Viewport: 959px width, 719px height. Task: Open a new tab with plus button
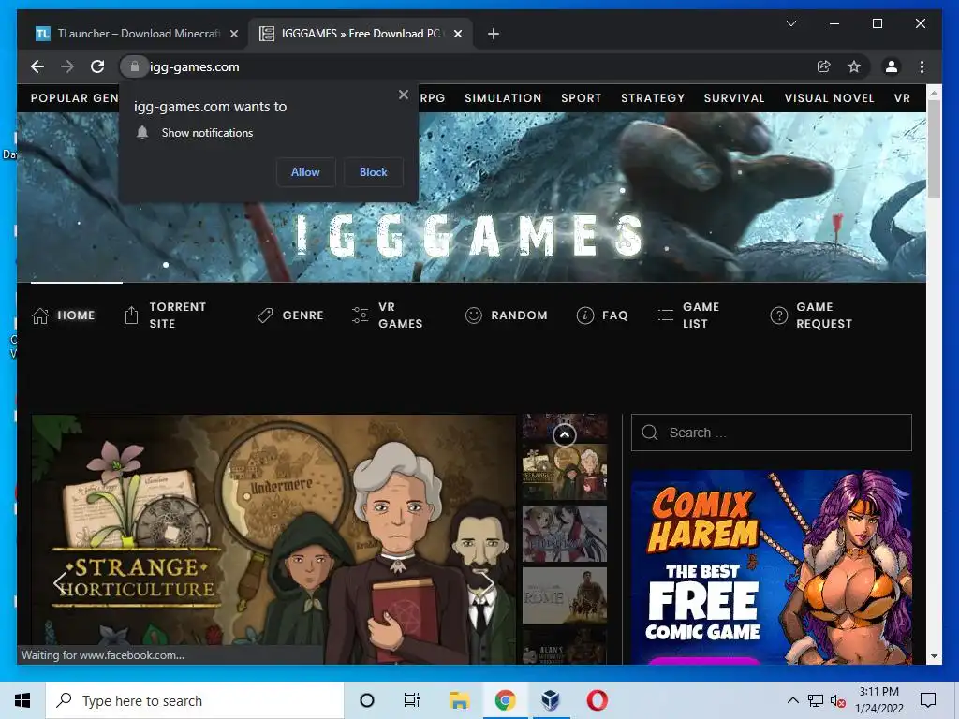coord(494,34)
